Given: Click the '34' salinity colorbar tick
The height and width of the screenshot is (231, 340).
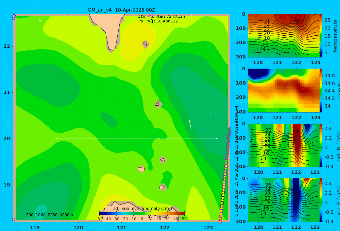Looking at the screenshot, I should click(x=327, y=106).
